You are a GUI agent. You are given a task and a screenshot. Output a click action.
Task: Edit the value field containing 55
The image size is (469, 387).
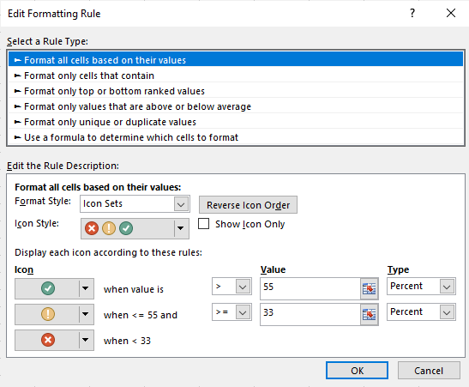coord(310,288)
